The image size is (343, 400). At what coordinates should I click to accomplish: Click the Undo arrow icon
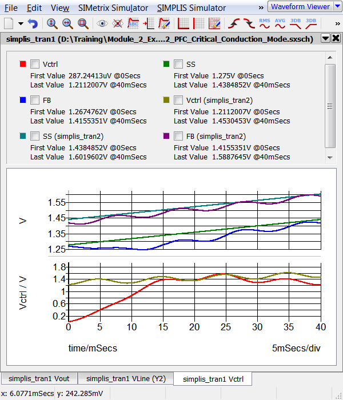coord(33,23)
